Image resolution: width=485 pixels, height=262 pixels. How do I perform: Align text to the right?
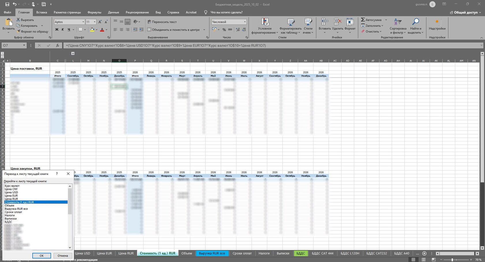click(x=127, y=29)
